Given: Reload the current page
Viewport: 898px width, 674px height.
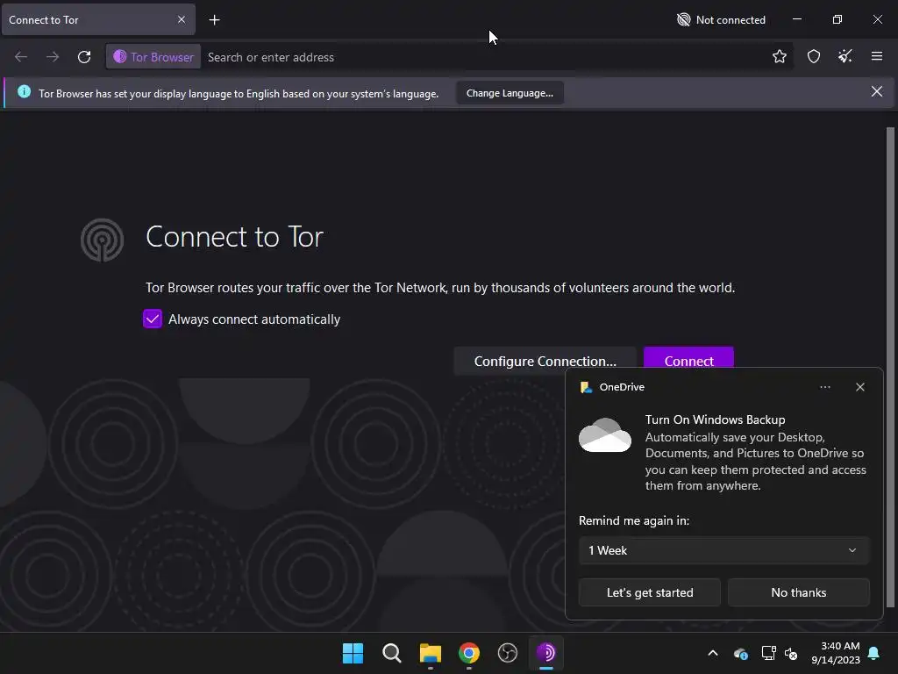Looking at the screenshot, I should coord(84,57).
